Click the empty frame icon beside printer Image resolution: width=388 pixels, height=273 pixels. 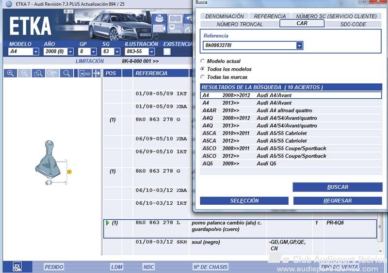pyautogui.click(x=175, y=19)
